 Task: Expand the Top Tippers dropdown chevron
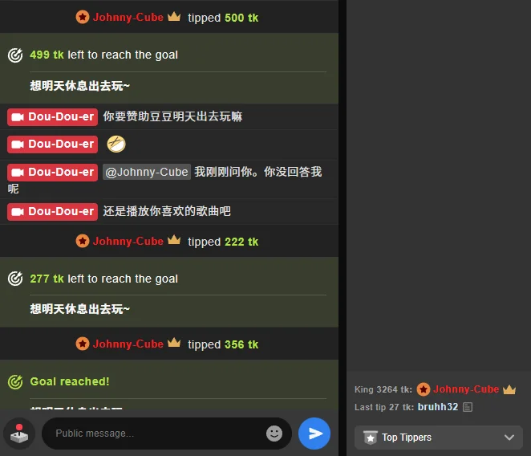509,438
